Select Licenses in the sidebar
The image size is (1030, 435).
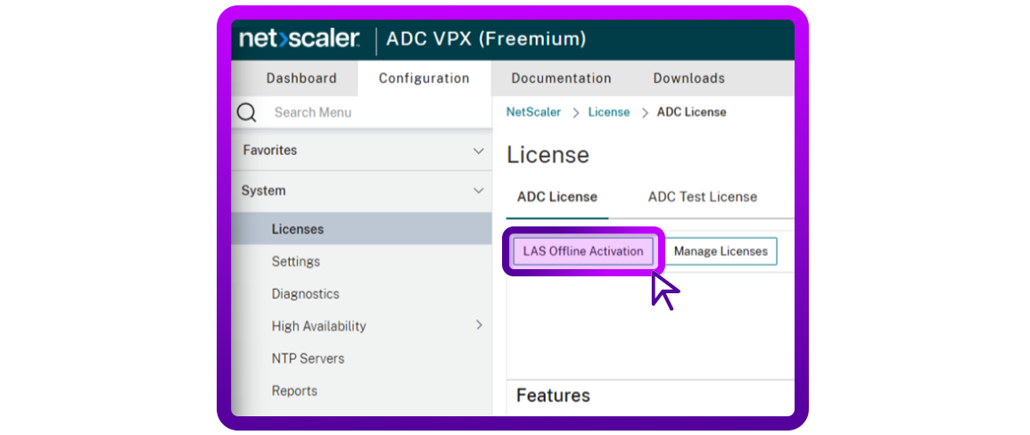(298, 229)
